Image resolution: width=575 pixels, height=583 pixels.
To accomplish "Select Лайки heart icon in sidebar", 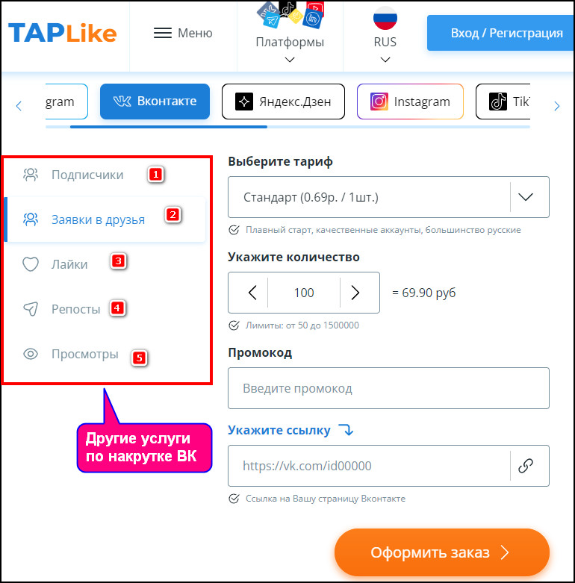I will click(31, 264).
